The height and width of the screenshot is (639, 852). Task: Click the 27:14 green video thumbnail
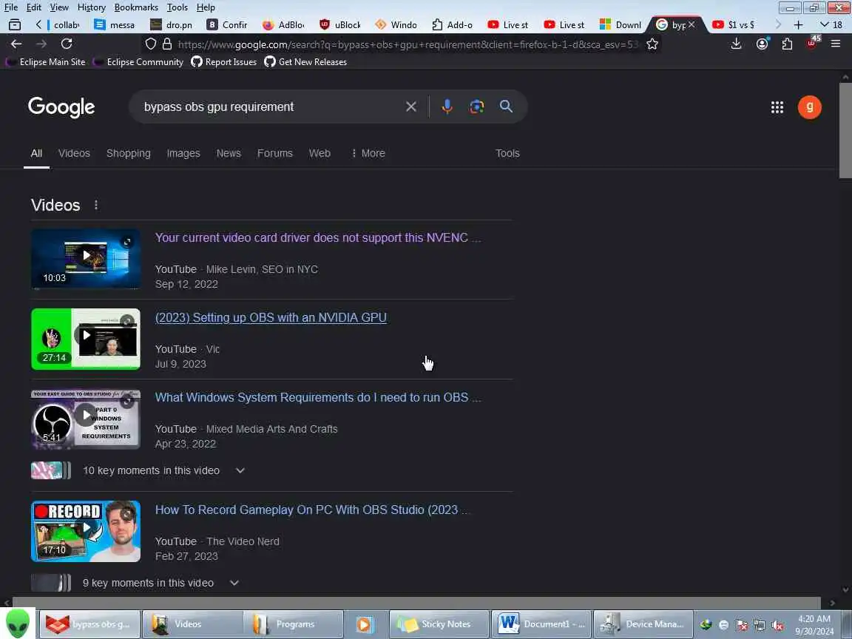click(86, 339)
